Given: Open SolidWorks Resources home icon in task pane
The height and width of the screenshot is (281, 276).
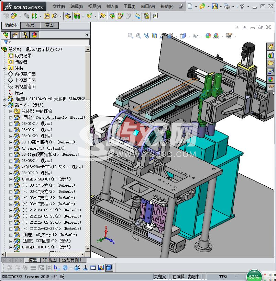Looking at the screenshot, I should coord(271,47).
